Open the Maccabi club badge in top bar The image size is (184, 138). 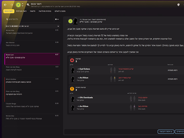click(x=18, y=5)
